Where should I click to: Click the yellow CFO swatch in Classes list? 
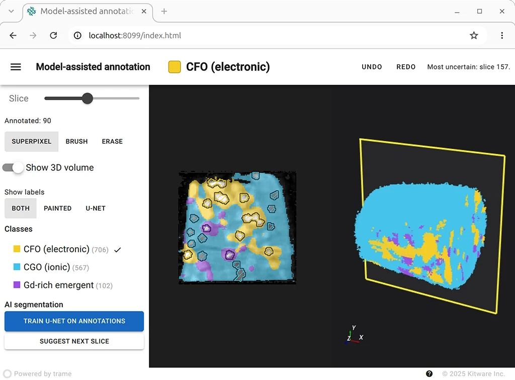pos(17,249)
